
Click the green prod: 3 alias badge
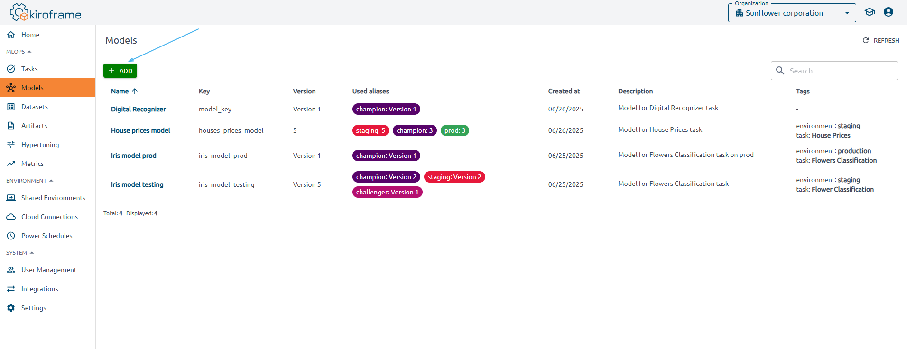pos(454,130)
